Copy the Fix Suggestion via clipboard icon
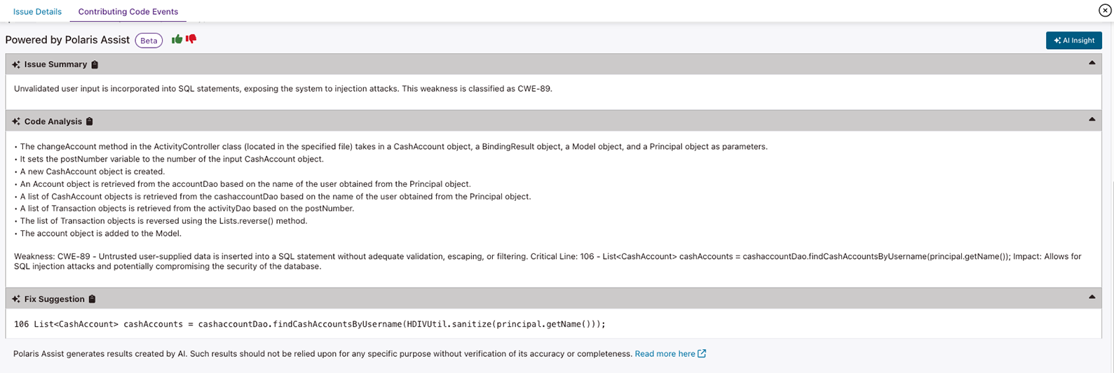This screenshot has height=373, width=1114. point(92,300)
